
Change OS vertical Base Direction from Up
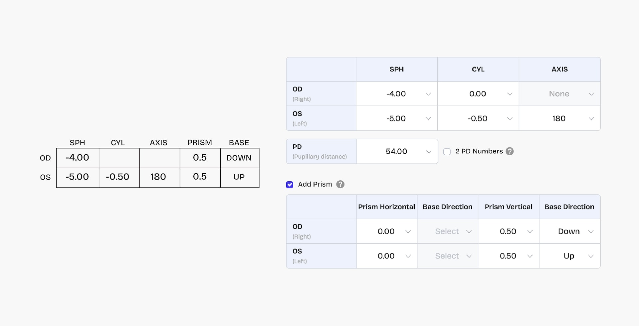pos(570,256)
